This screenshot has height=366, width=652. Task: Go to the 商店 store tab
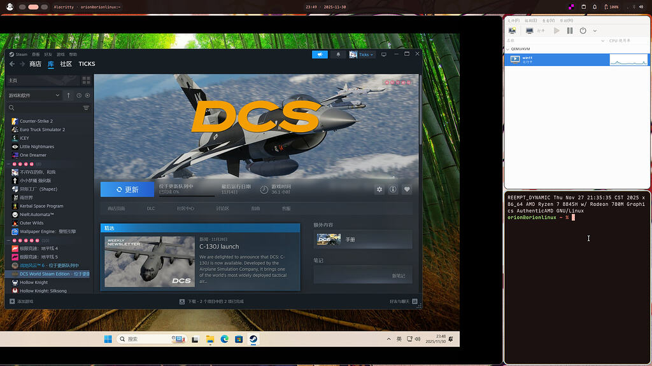tap(36, 64)
